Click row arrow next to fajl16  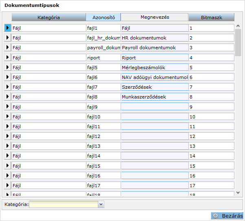point(7,175)
